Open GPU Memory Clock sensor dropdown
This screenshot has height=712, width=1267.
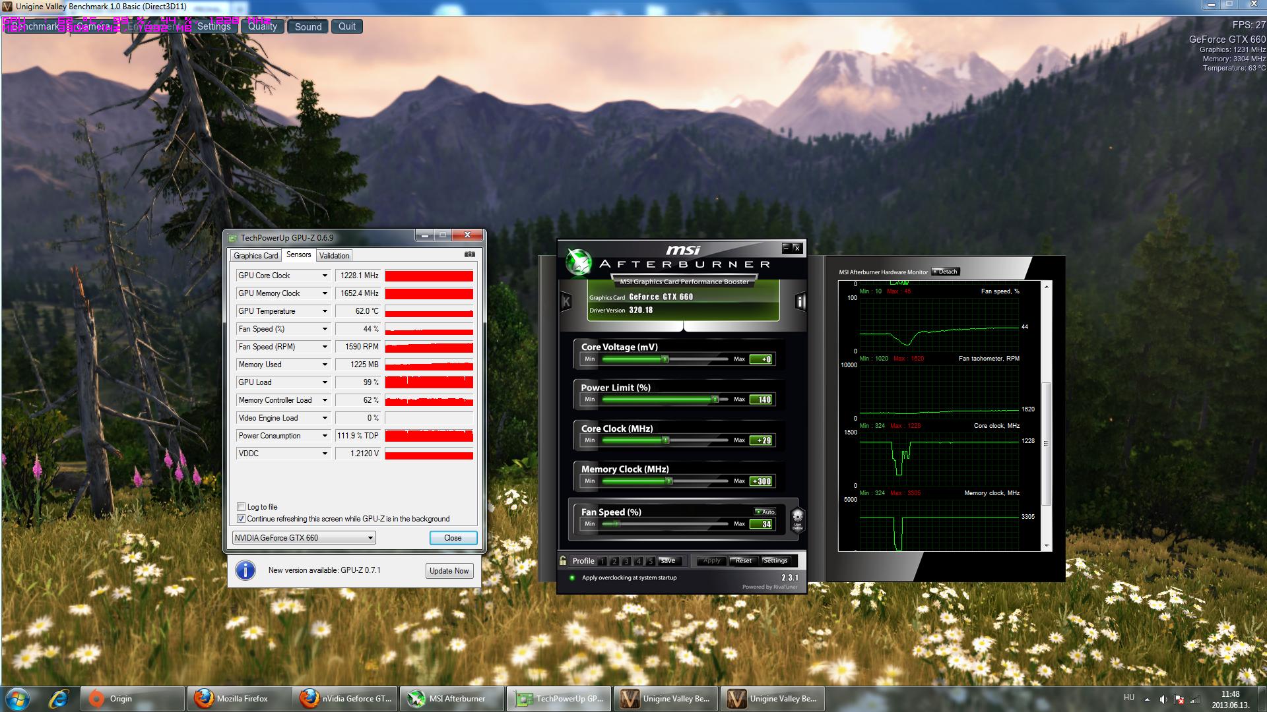point(325,293)
